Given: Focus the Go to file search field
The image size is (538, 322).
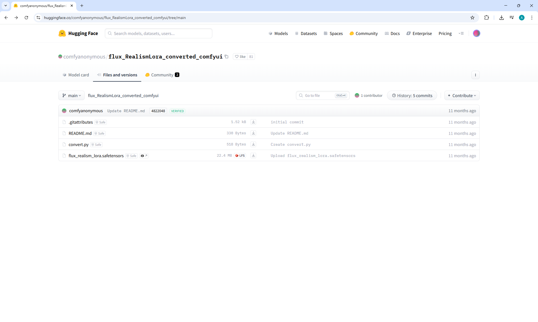Looking at the screenshot, I should click(x=319, y=95).
